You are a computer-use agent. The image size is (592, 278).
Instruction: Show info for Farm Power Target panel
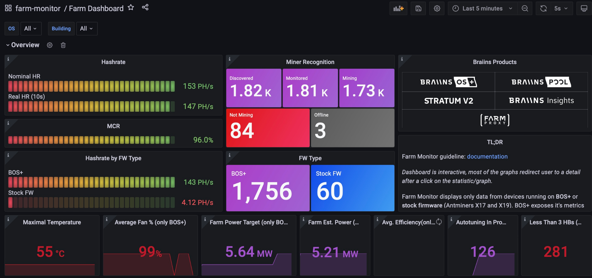[x=205, y=219]
